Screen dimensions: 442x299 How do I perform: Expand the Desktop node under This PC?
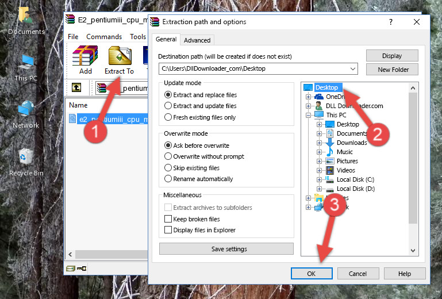point(319,124)
